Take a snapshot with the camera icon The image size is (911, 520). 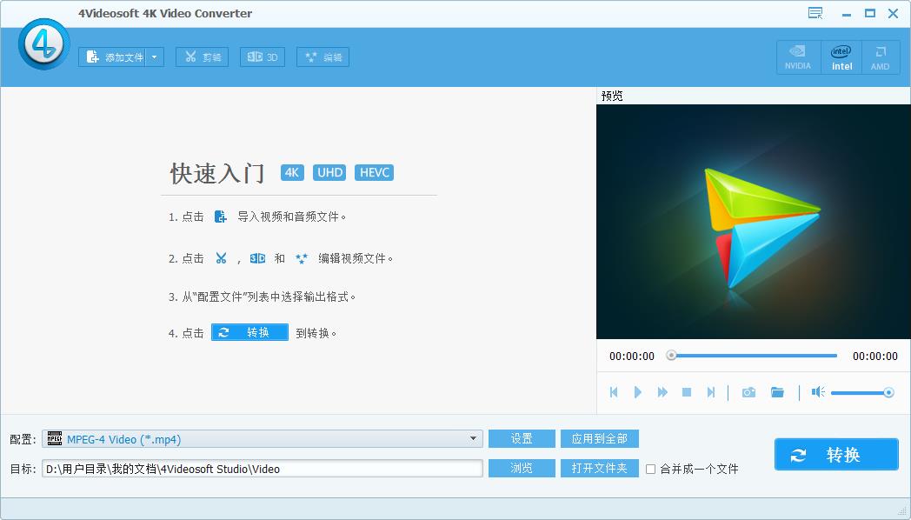click(x=748, y=393)
